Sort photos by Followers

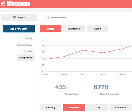(x=74, y=108)
